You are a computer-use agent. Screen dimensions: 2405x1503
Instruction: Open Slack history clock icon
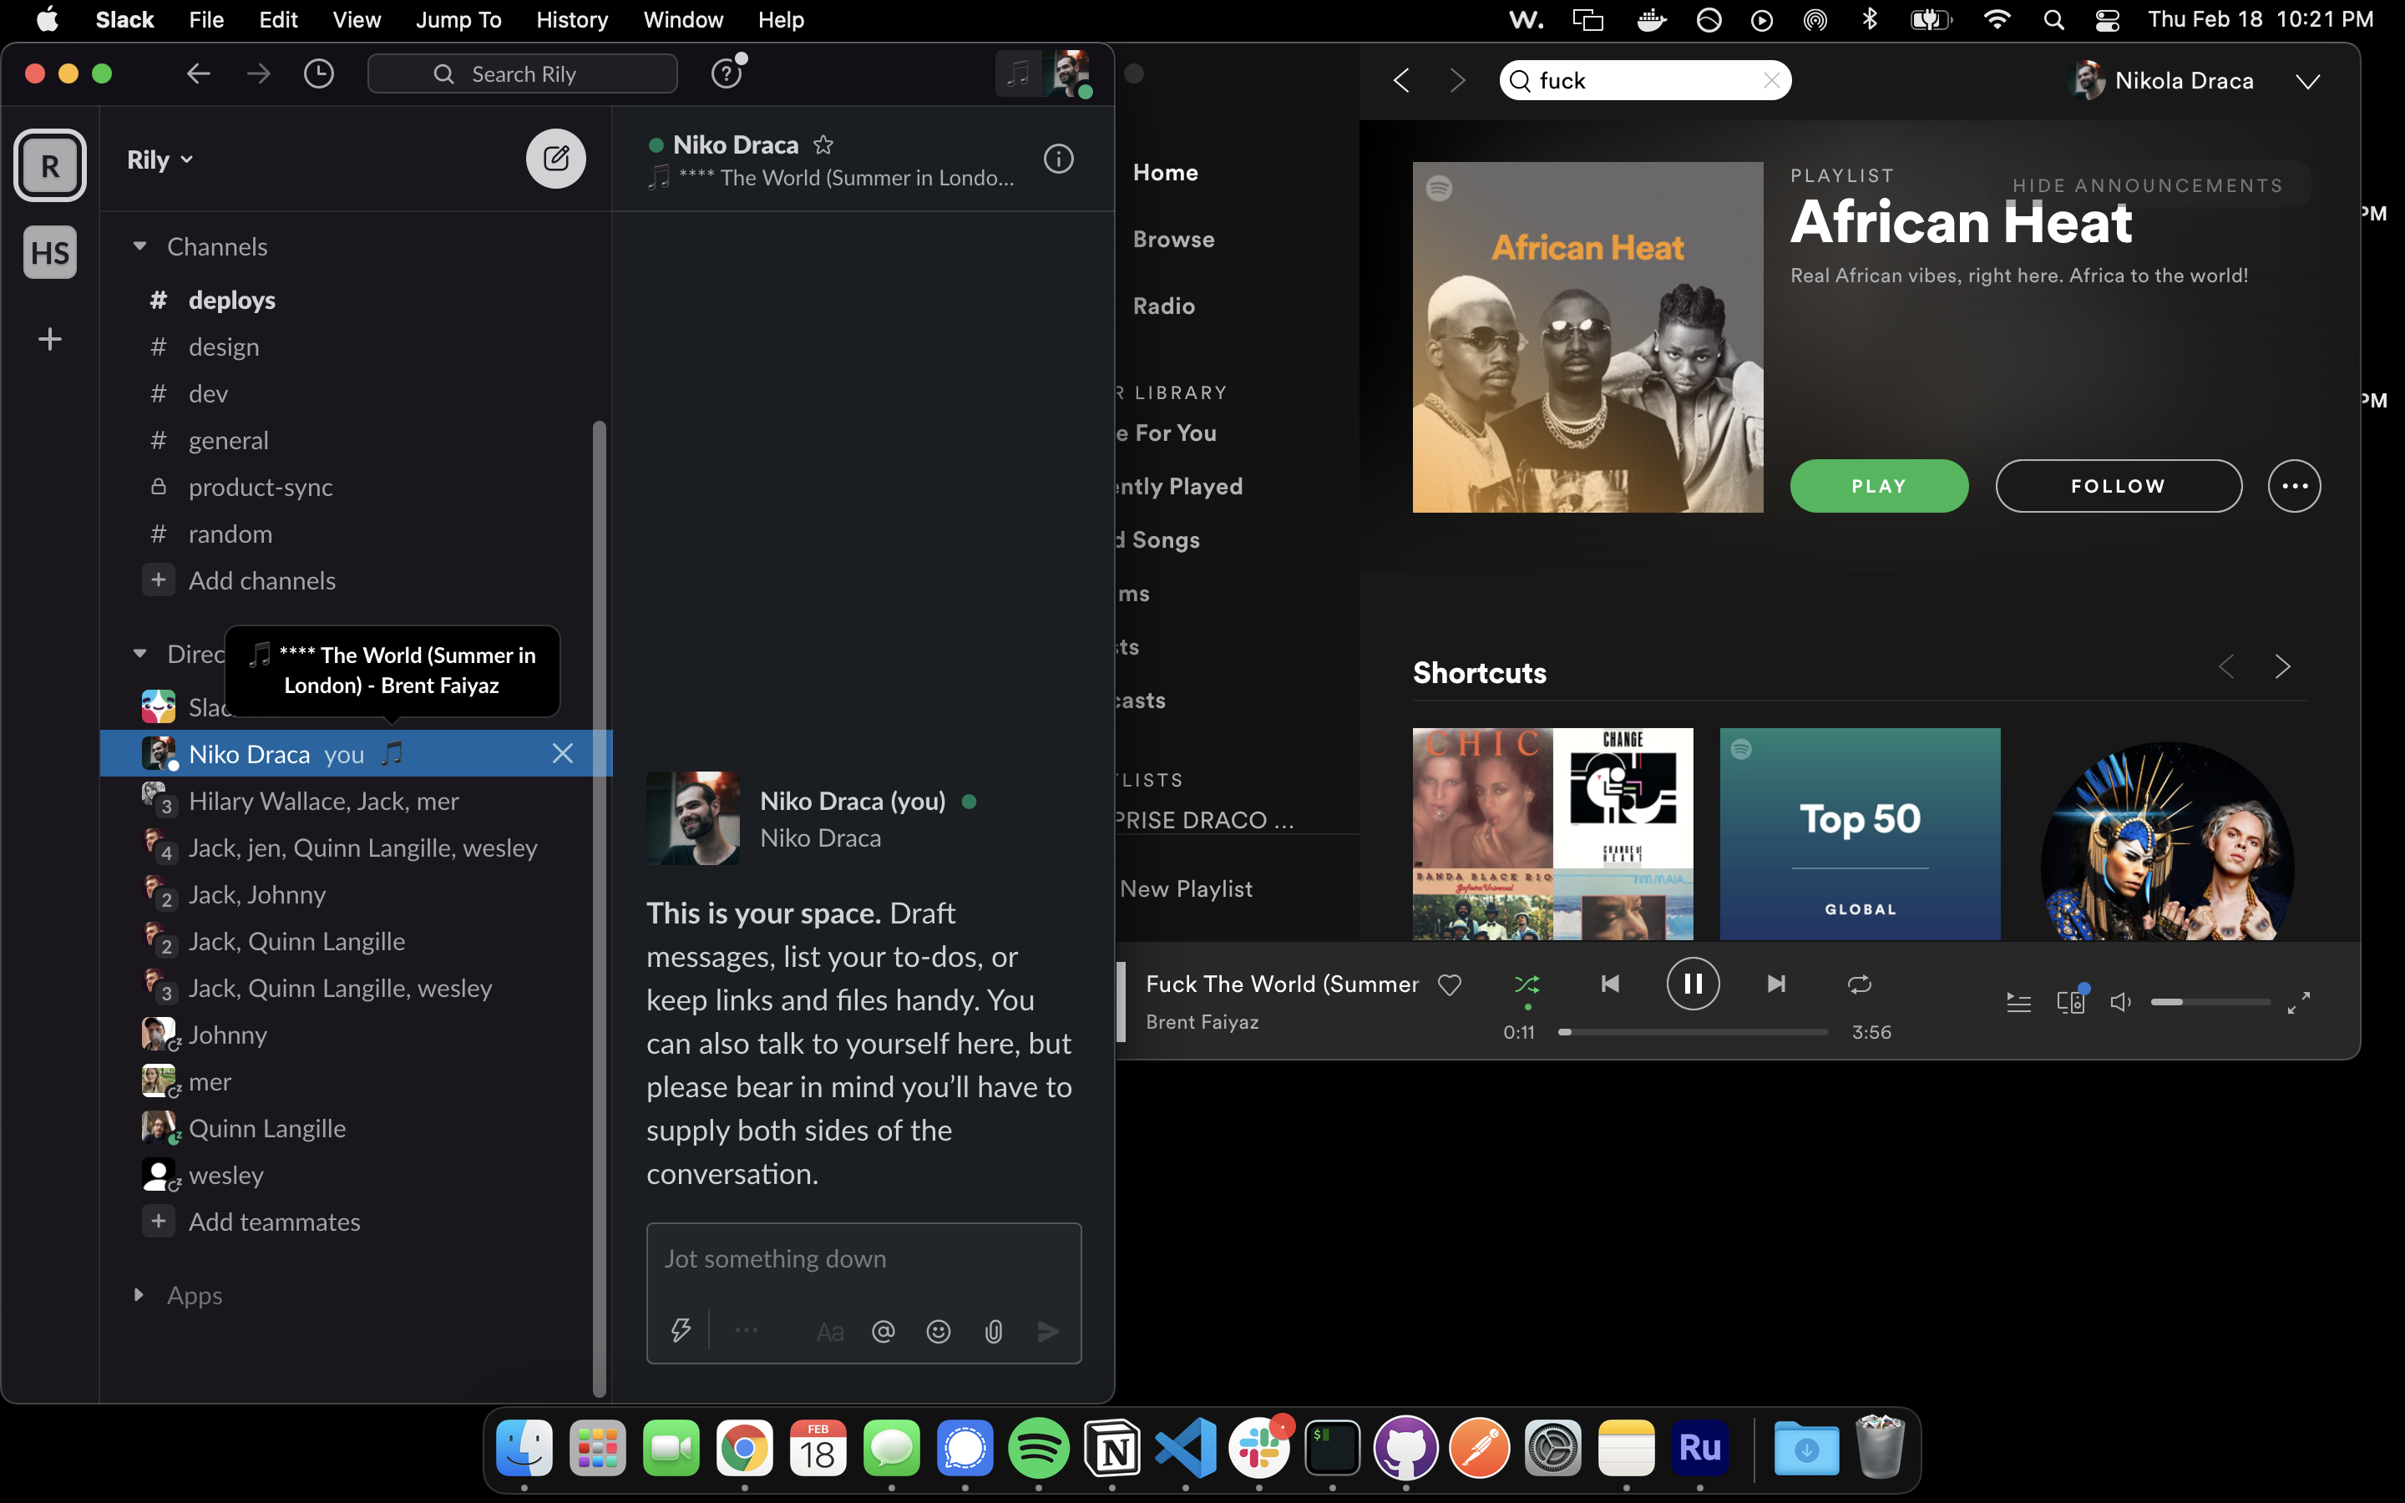point(319,73)
